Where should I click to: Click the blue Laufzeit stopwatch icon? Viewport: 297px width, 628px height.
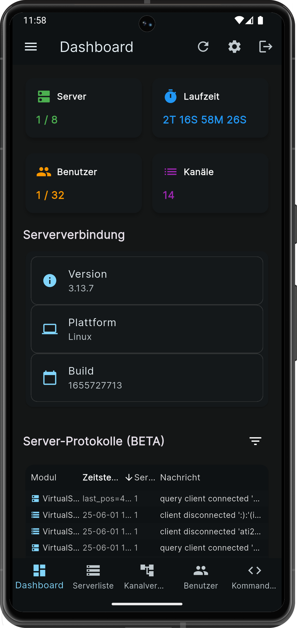point(171,97)
